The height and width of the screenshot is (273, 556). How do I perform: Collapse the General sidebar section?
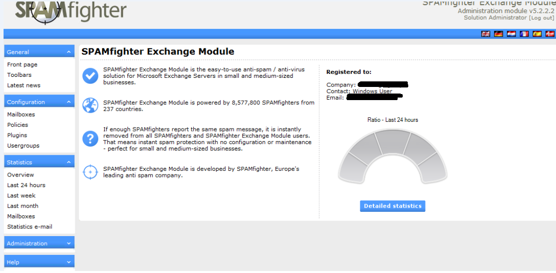(69, 52)
